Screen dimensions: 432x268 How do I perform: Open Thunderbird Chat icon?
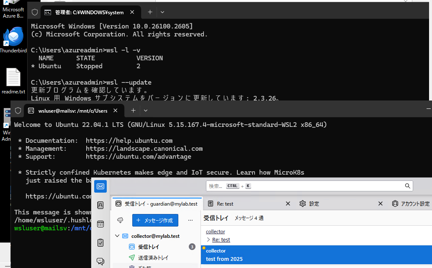pos(100,261)
